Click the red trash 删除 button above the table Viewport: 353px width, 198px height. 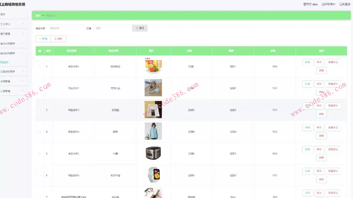[58, 39]
